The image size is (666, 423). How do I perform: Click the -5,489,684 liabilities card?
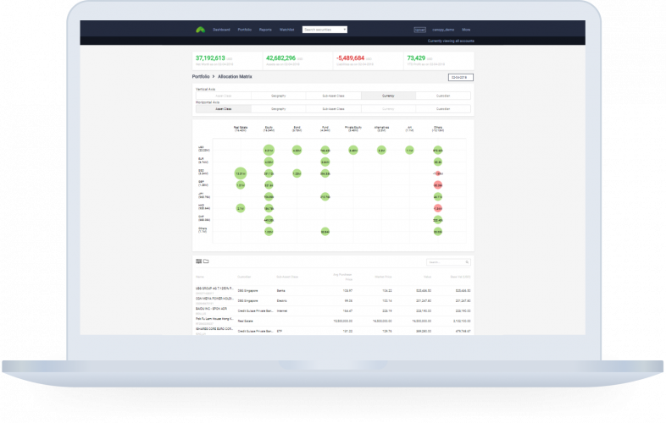[368, 61]
